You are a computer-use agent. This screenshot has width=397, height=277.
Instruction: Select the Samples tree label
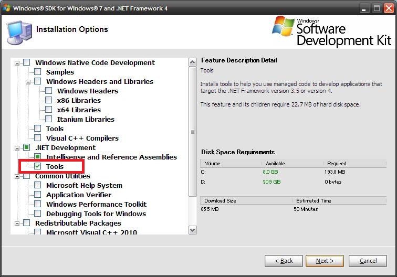click(x=60, y=72)
